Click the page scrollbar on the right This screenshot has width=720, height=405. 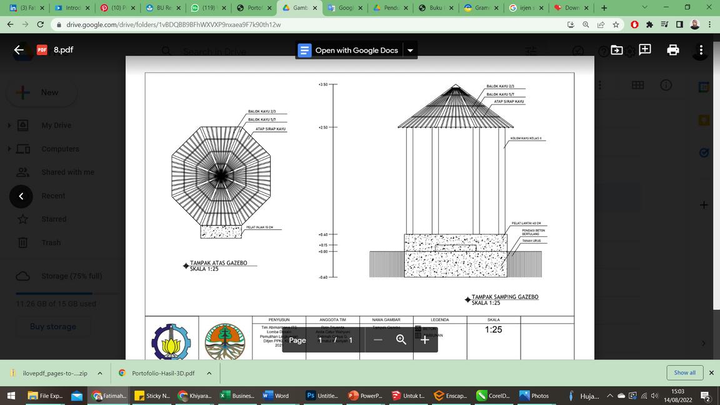tap(716, 174)
